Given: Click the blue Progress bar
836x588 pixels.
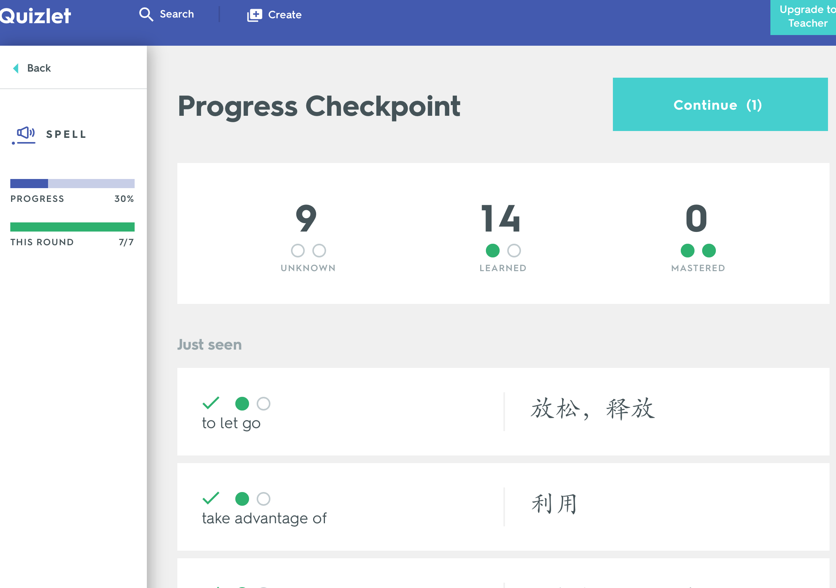Looking at the screenshot, I should [72, 184].
